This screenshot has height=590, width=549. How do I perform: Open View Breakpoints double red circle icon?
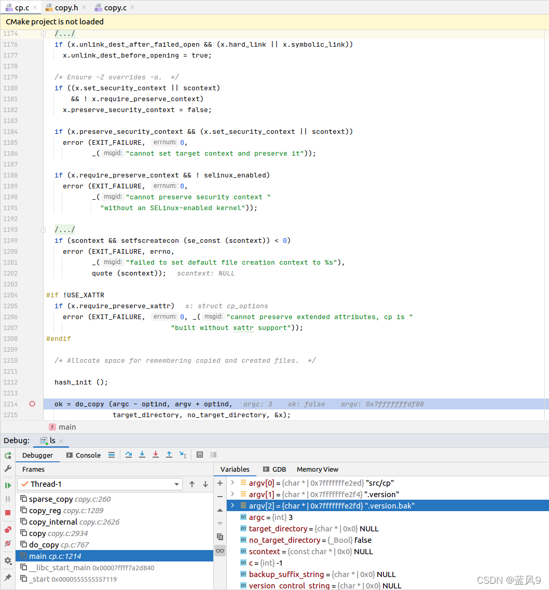(x=8, y=530)
